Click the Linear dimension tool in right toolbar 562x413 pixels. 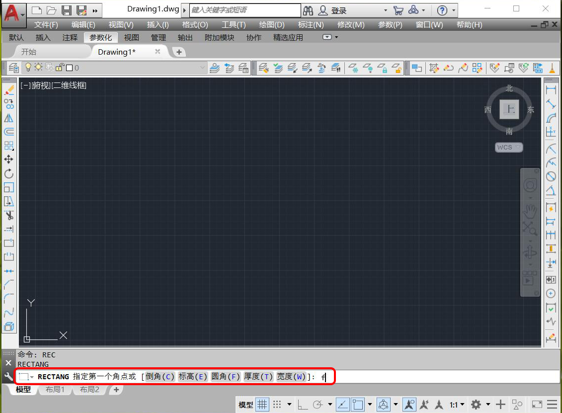click(x=551, y=90)
